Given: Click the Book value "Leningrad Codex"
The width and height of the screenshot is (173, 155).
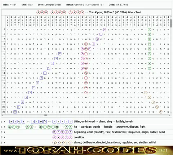Looking at the screenshot, I should click(53, 5).
